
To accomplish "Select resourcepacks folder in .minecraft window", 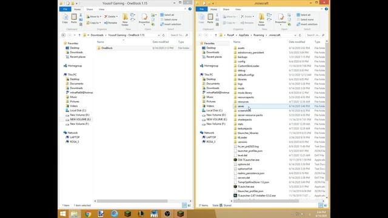I will click(x=246, y=97).
